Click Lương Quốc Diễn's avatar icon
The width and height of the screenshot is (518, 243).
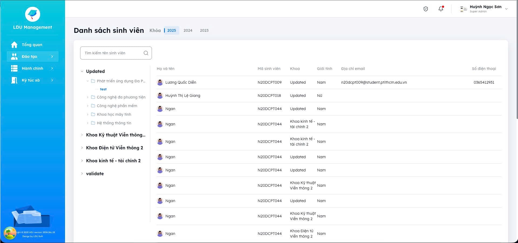pos(160,82)
